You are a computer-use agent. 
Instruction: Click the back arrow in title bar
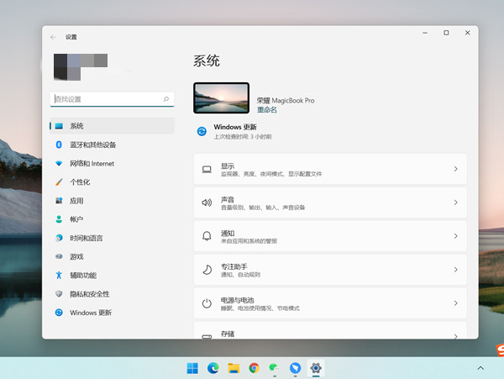coord(54,37)
